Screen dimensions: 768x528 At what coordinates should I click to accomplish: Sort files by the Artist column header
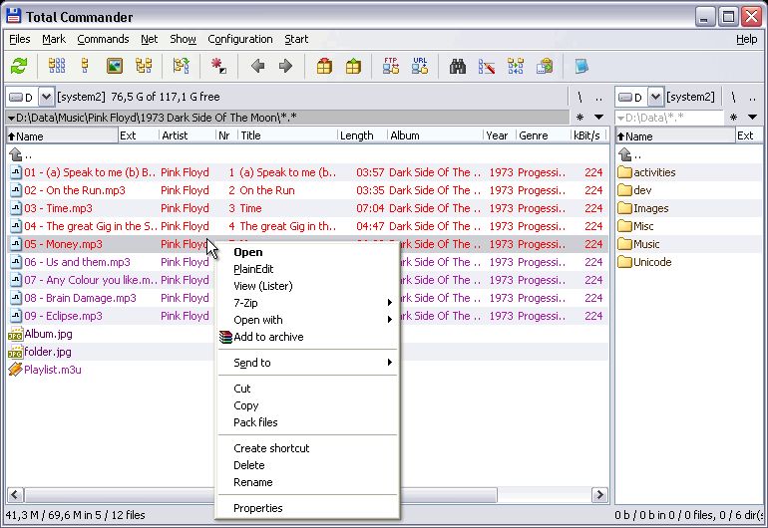pos(175,135)
